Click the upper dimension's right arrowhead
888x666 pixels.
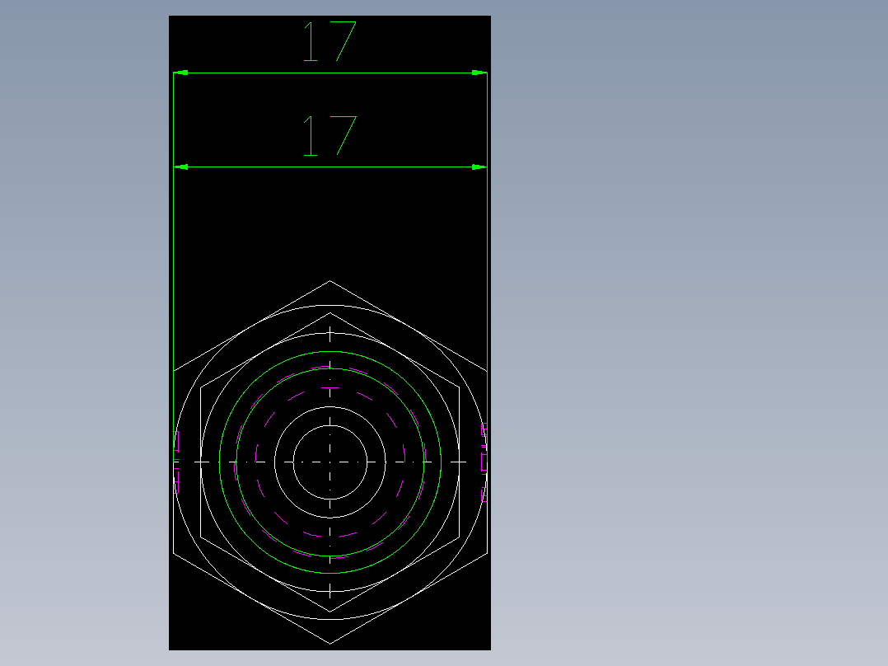[476, 73]
